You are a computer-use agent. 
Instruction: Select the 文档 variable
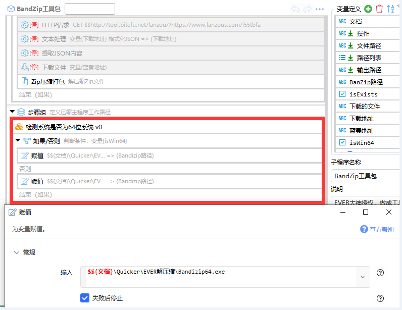pos(367,22)
